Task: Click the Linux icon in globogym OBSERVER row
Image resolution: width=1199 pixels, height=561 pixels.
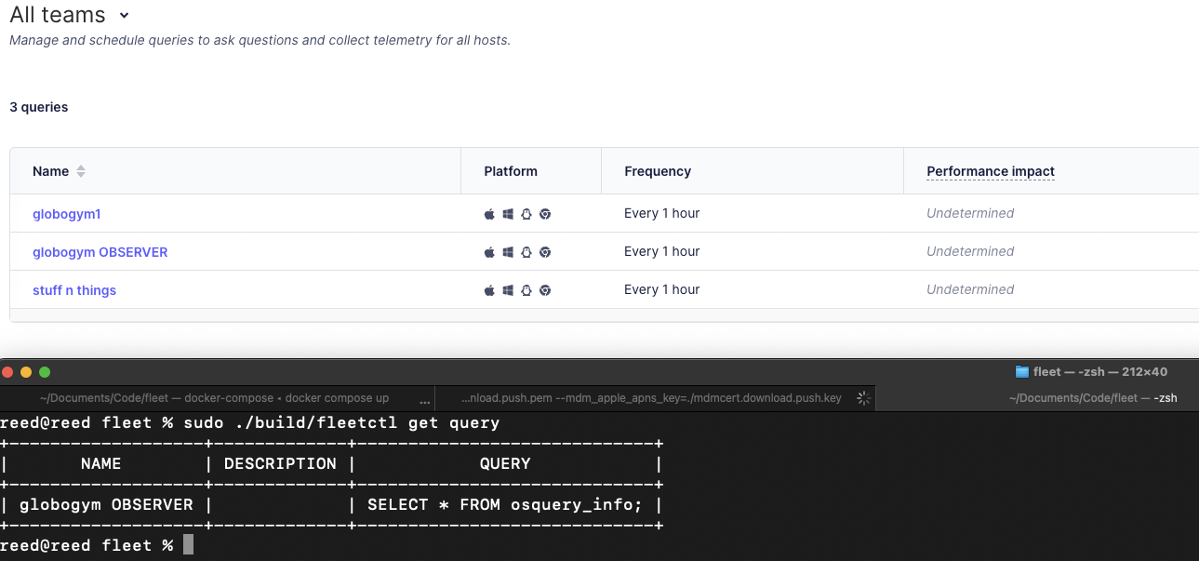Action: pyautogui.click(x=526, y=252)
